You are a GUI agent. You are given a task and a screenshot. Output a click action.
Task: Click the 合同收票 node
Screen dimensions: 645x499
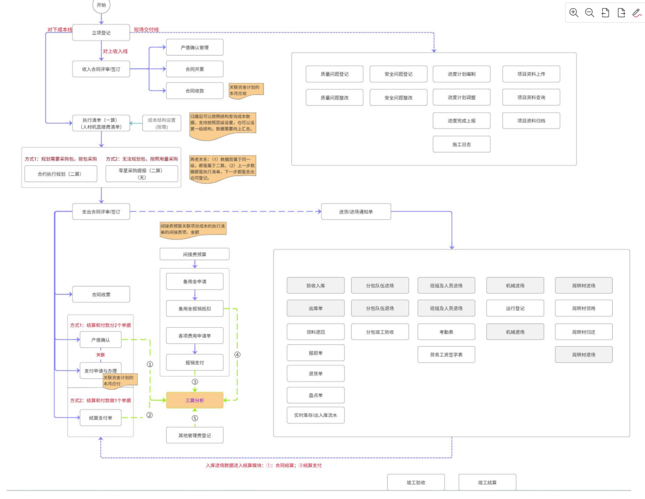tap(101, 294)
